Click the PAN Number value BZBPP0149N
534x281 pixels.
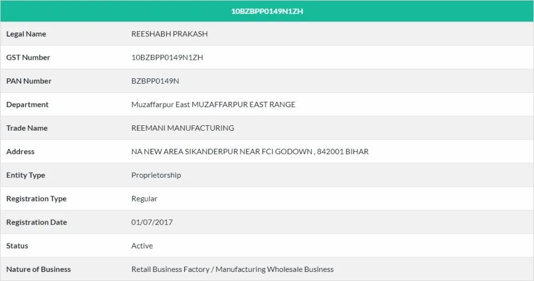(x=155, y=81)
